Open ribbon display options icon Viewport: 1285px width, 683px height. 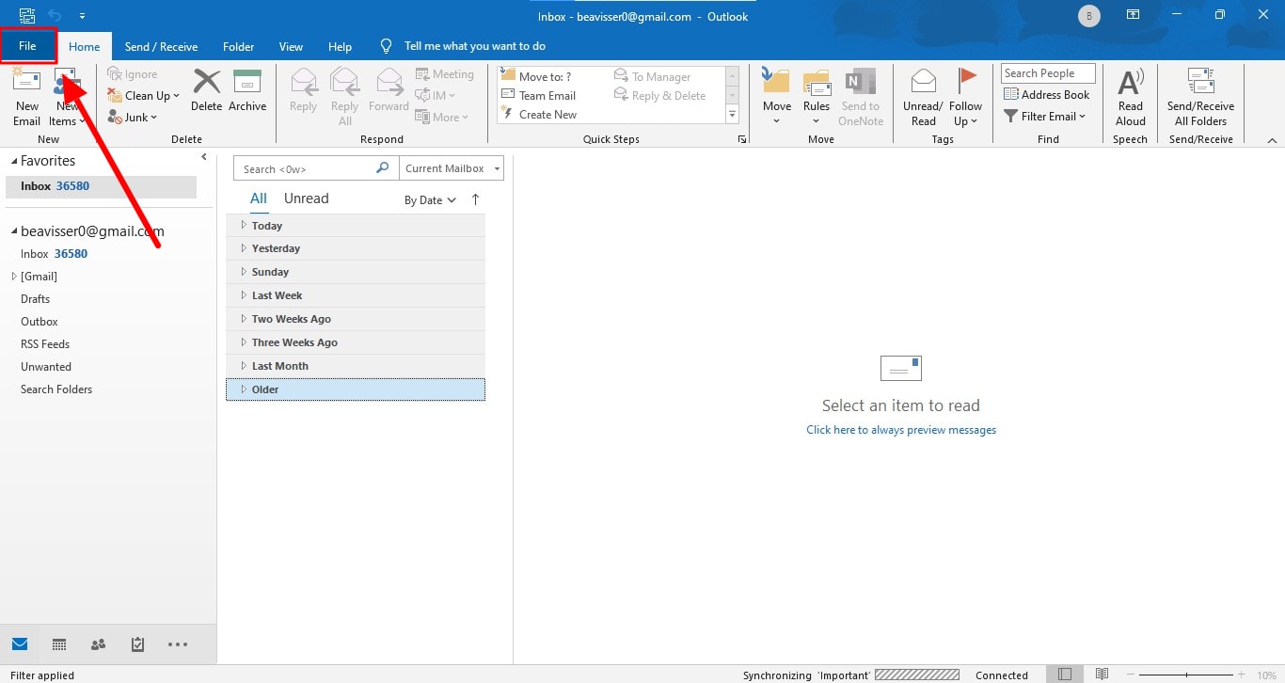pos(1134,16)
